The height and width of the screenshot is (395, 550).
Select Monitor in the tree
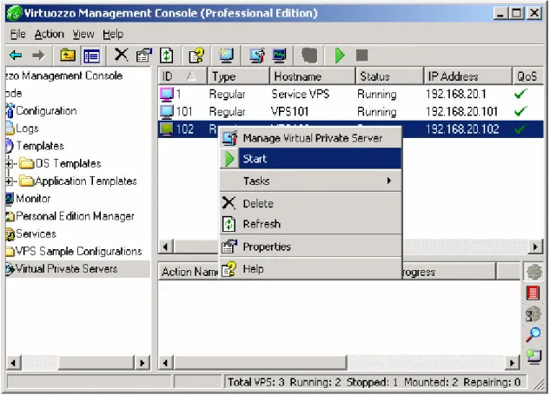click(33, 199)
